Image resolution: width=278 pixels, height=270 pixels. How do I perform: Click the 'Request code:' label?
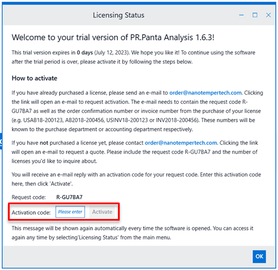point(29,197)
